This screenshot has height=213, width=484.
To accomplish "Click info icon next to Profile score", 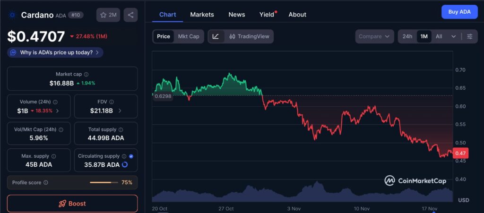I will (46, 182).
